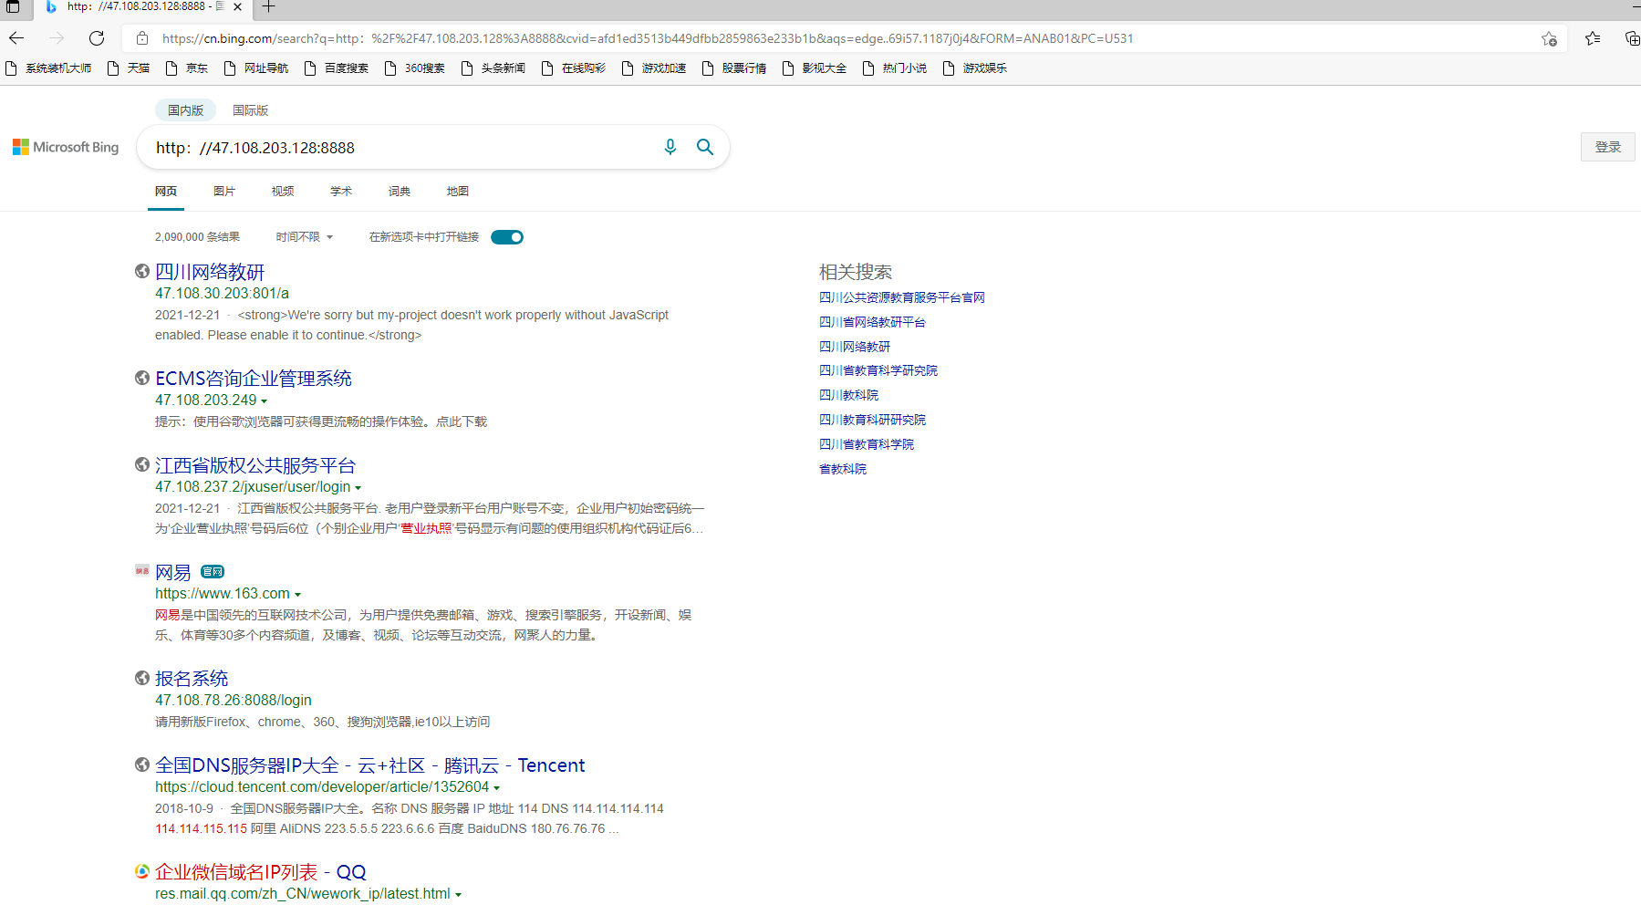Screen dimensions: 1641x905
Task: Reload the page with the refresh icon
Action: tap(97, 38)
